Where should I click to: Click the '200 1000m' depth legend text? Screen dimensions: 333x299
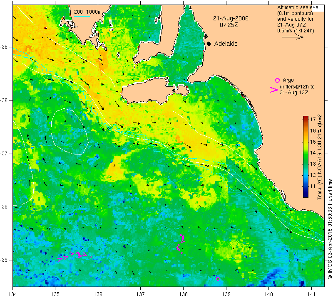click(88, 12)
